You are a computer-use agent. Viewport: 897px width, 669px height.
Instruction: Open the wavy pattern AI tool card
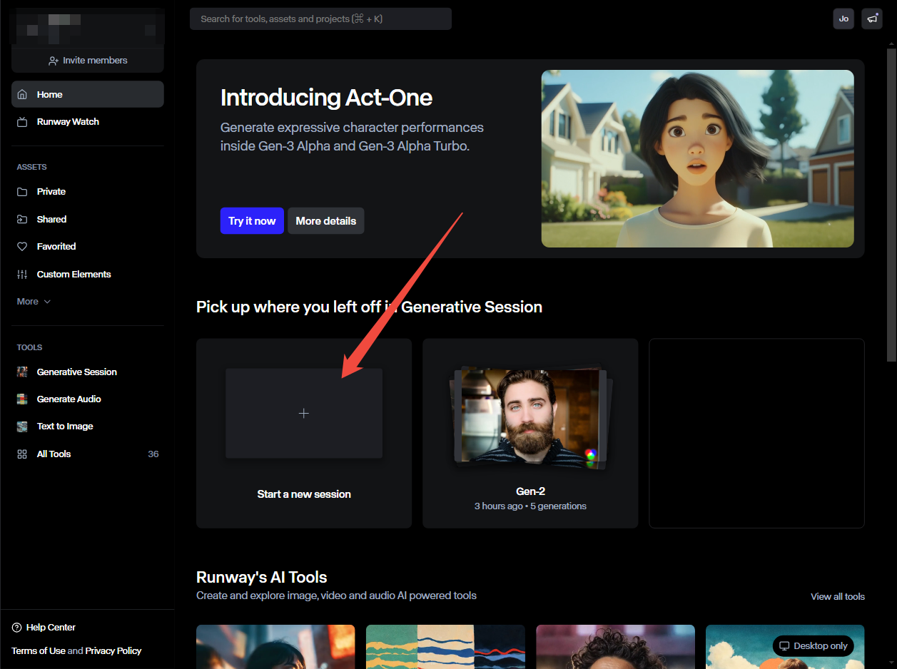[x=445, y=647]
